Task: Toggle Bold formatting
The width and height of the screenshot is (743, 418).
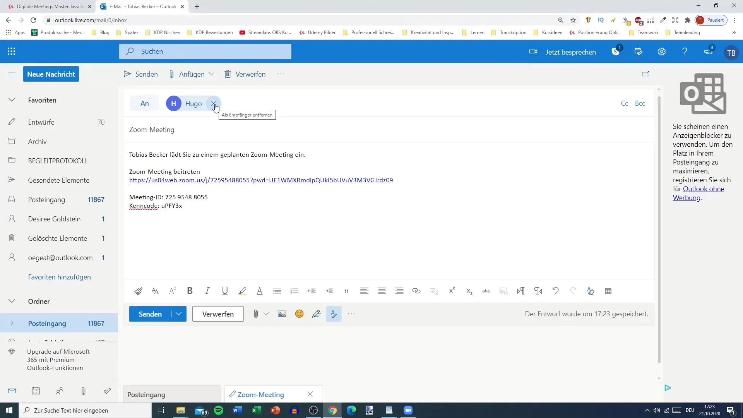Action: click(190, 291)
